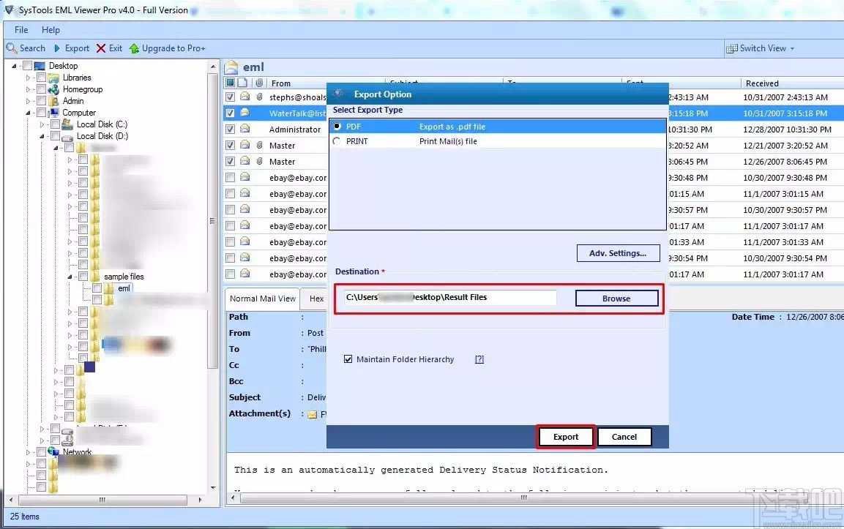Click the eml folder icon above the message list
The height and width of the screenshot is (529, 844).
(233, 66)
